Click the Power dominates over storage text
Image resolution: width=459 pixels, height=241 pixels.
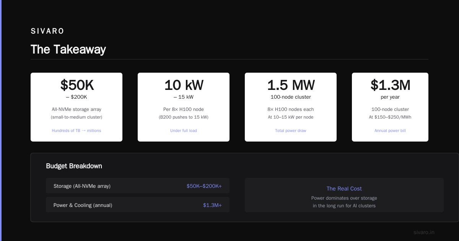point(344,198)
